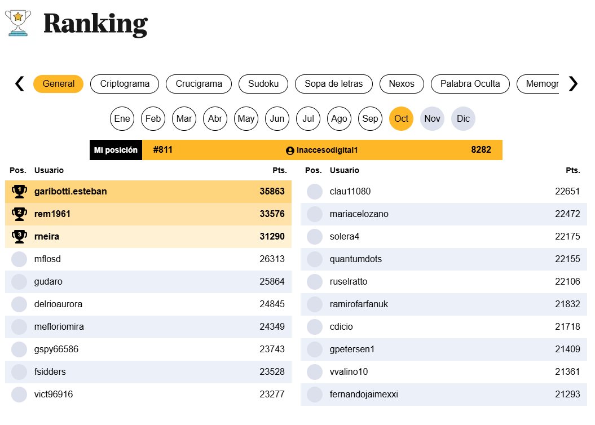Click username rem1961
The height and width of the screenshot is (425, 595).
52,214
